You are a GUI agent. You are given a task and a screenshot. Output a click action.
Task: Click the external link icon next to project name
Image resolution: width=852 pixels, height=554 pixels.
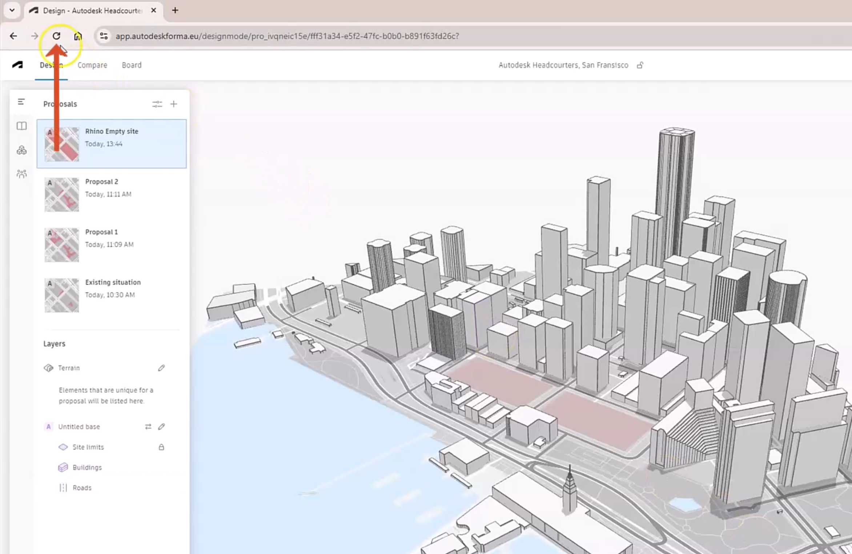pyautogui.click(x=640, y=65)
